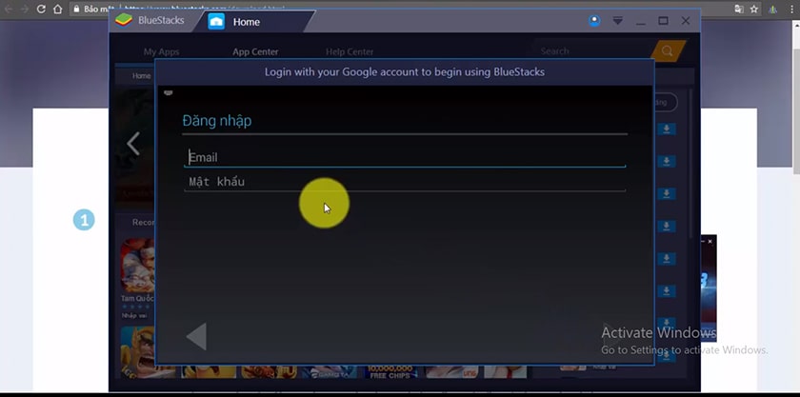Switch to the App Center tab
This screenshot has height=397, width=800.
[255, 51]
